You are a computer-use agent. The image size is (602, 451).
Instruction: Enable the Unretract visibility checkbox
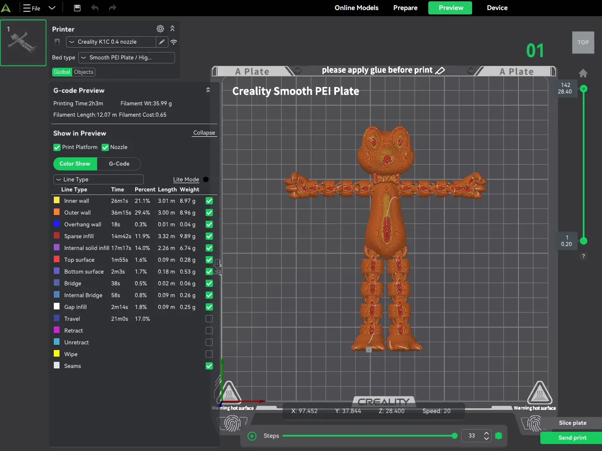click(209, 343)
